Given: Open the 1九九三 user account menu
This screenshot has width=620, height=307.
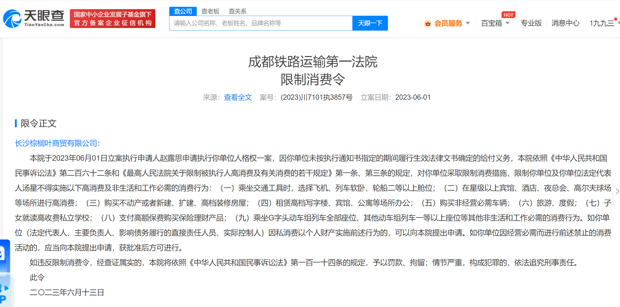Looking at the screenshot, I should 602,23.
